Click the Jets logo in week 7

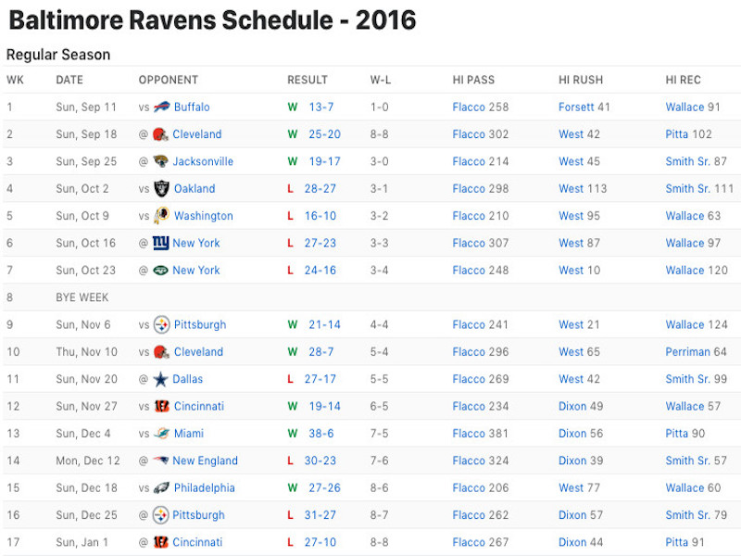(160, 270)
